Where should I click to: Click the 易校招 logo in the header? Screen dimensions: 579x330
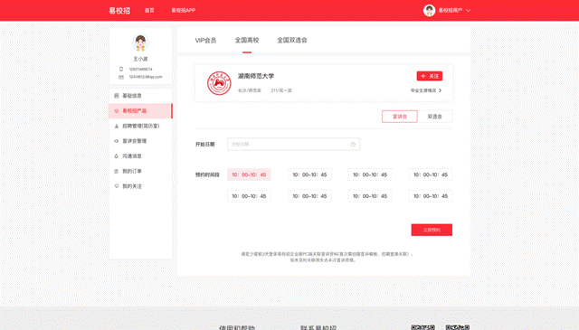click(x=119, y=11)
